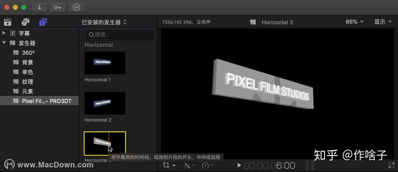Click the Horizontal 2 label
Image resolution: width=398 pixels, height=172 pixels.
[x=98, y=120]
